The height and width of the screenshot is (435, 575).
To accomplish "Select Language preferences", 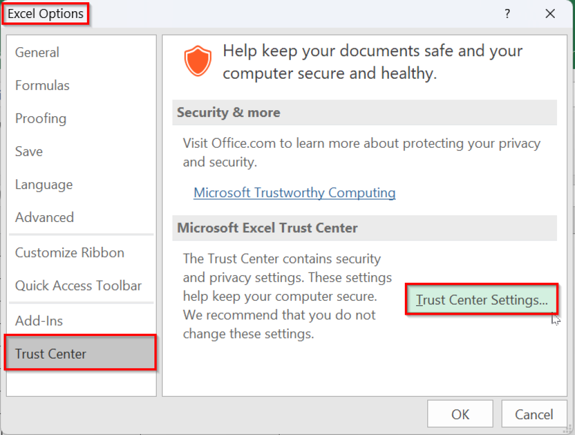I will click(44, 184).
